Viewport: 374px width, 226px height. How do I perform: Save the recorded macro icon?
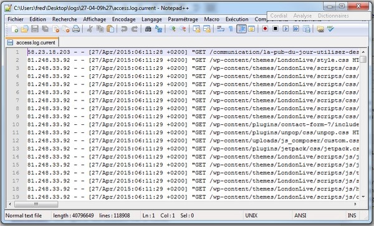[307, 29]
